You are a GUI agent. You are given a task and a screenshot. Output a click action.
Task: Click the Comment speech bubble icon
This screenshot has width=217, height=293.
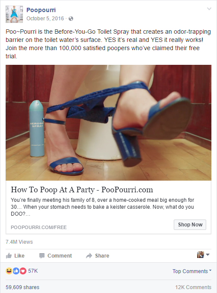pos(42,256)
